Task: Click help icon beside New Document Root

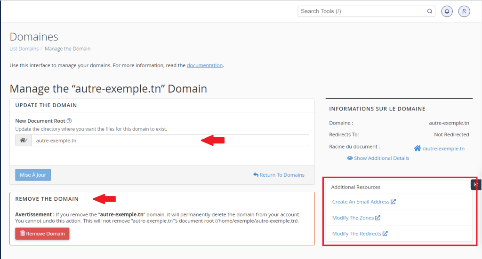Action: click(x=69, y=121)
